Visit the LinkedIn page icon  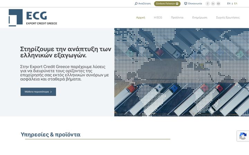pyautogui.click(x=213, y=4)
